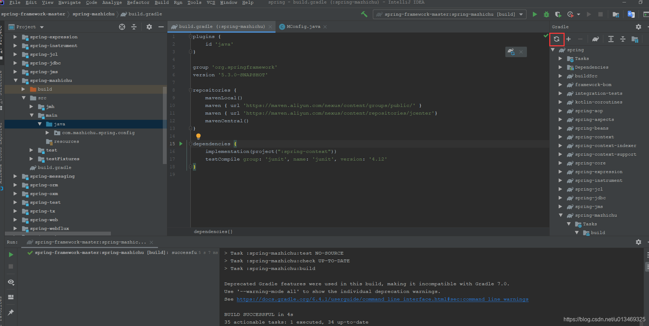The height and width of the screenshot is (326, 649).
Task: Close the MConfig.java tab
Action: (x=325, y=27)
